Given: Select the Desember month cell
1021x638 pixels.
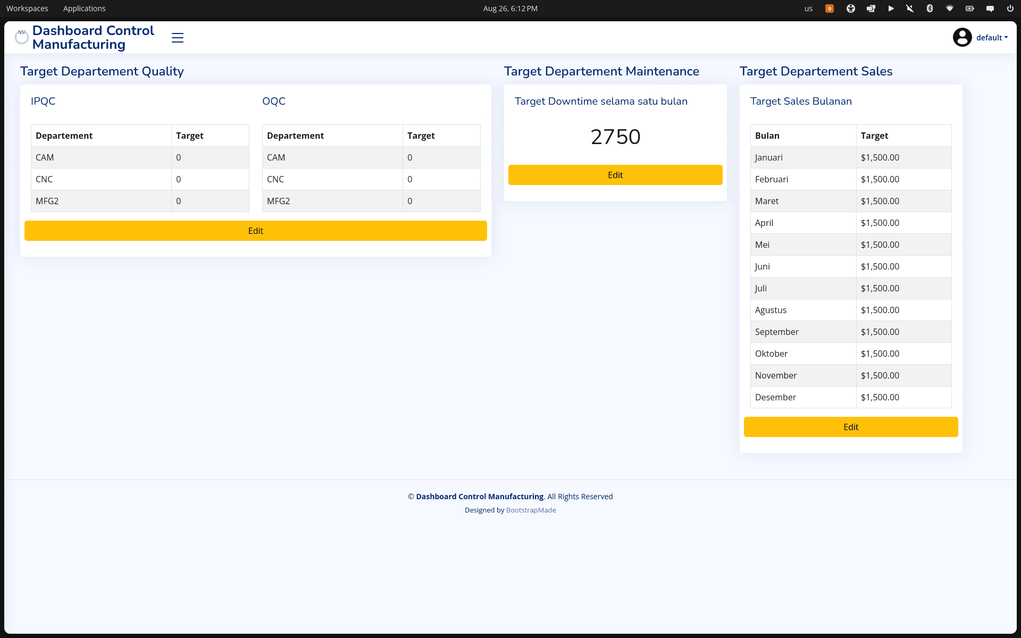Looking at the screenshot, I should (x=803, y=397).
